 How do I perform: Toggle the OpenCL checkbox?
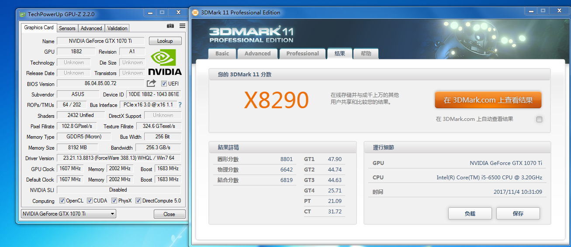(62, 201)
